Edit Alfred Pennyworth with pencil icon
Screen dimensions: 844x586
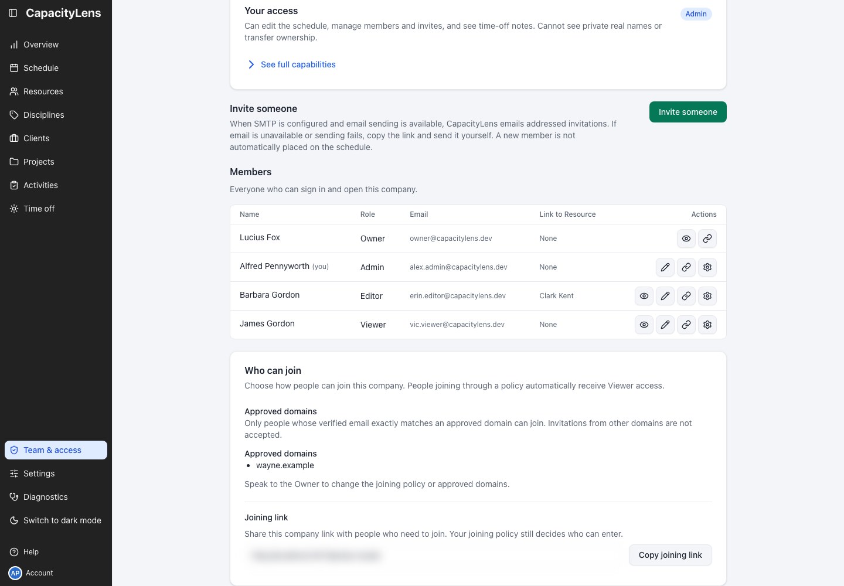click(665, 267)
